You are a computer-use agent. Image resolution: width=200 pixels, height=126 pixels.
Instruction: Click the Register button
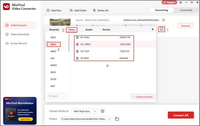tap(169, 3)
